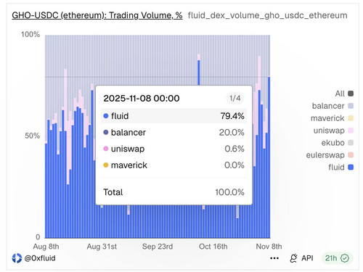
Task: Click the fluid 79.4% tooltip row
Action: point(174,116)
